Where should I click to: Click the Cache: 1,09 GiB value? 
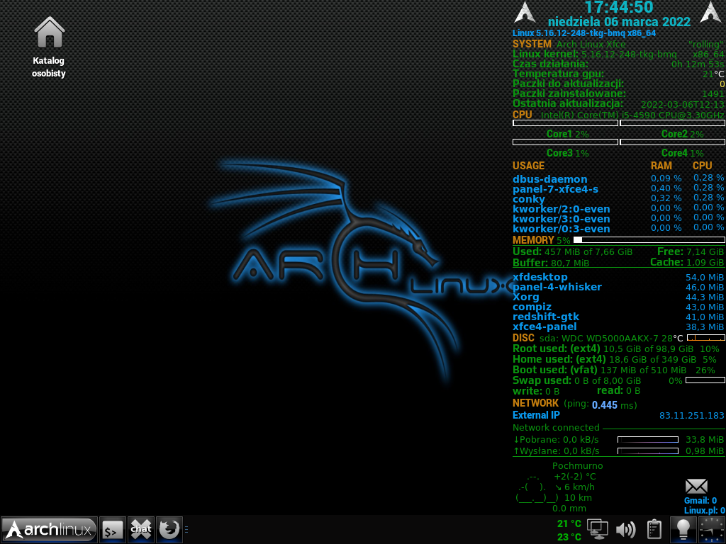click(686, 262)
